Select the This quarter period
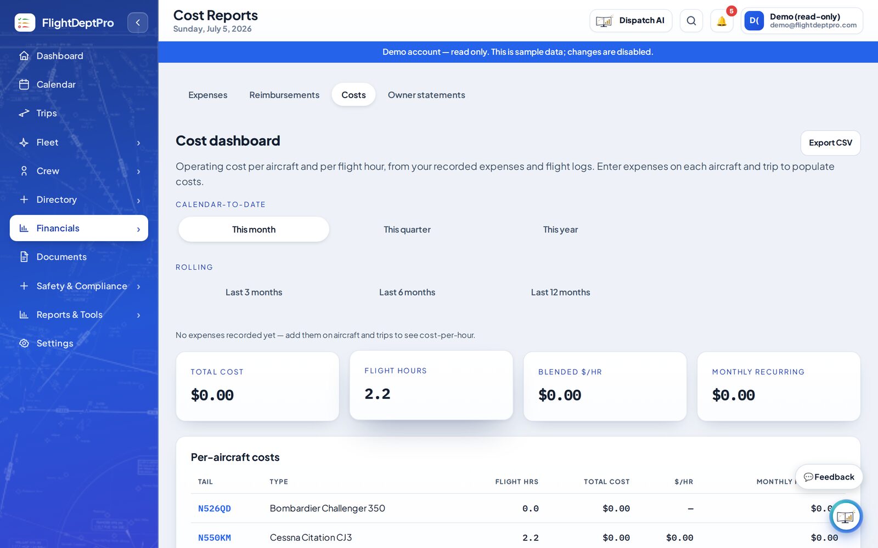The height and width of the screenshot is (548, 878). [407, 230]
